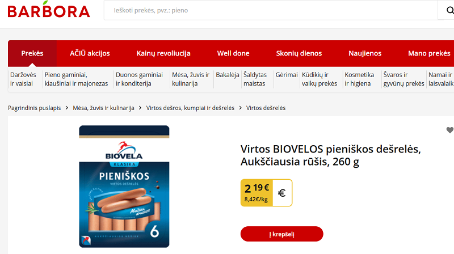Add product with Į krepšelį button
Screen dimensions: 454x254
pos(281,234)
